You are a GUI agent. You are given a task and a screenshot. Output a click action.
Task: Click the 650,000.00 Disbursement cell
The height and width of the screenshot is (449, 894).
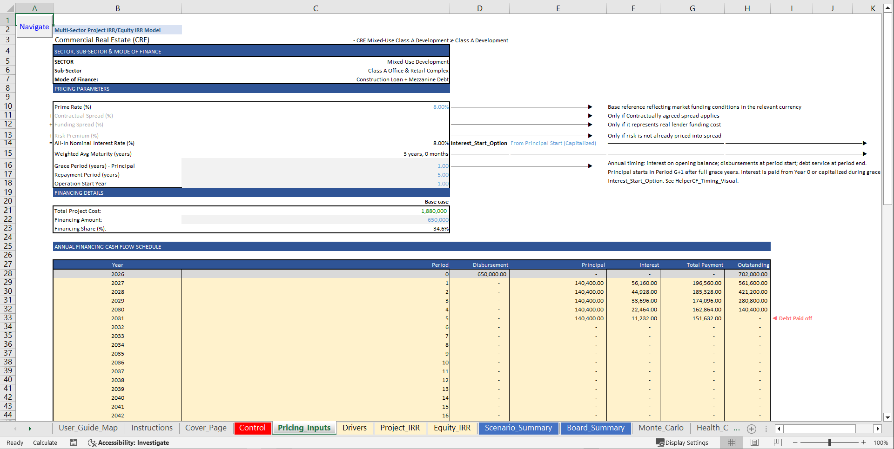point(479,274)
